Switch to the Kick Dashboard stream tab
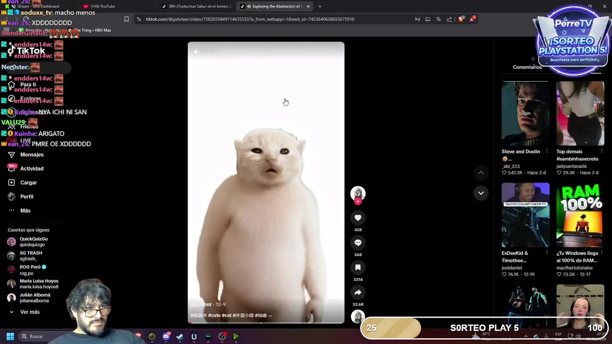612x344 pixels. pos(38,6)
